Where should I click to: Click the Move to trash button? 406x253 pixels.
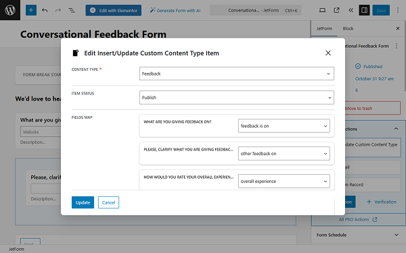[373, 108]
